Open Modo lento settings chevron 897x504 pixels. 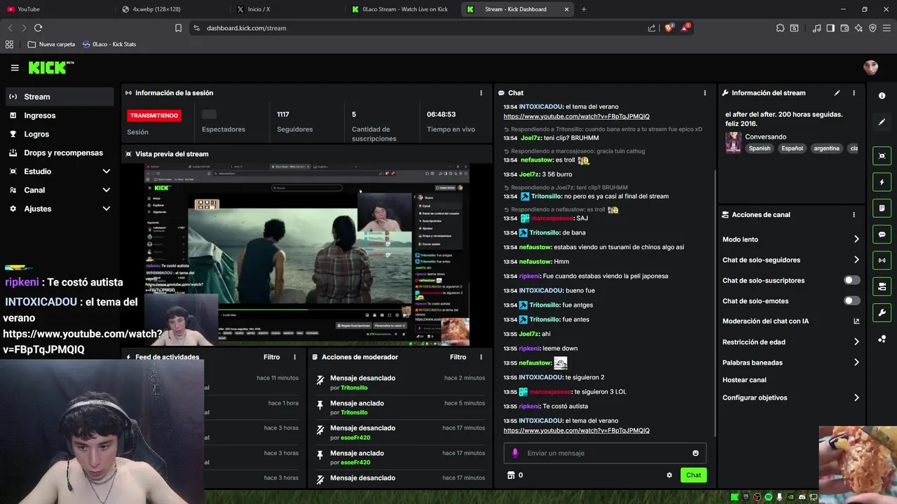tap(856, 239)
